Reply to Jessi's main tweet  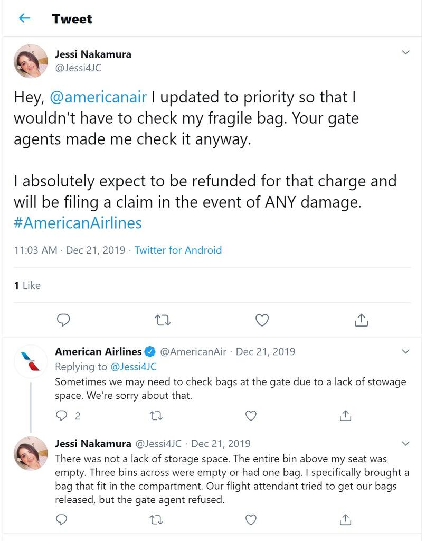[x=63, y=320]
